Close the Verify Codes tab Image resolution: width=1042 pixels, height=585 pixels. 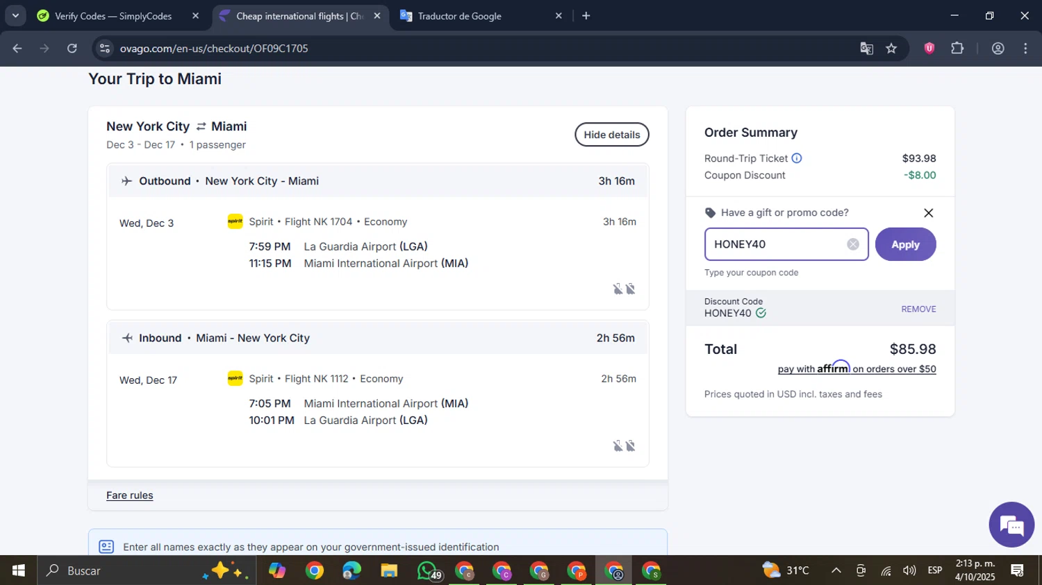point(195,16)
